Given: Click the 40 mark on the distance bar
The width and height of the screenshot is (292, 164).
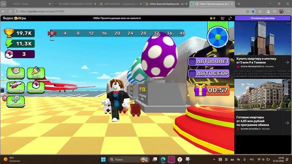Looking at the screenshot, I should (182, 33).
